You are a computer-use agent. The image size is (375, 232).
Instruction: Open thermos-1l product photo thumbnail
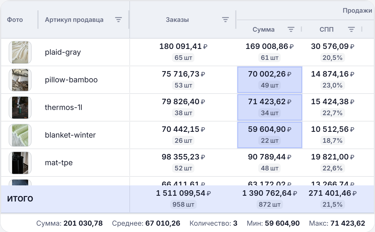[x=20, y=107]
